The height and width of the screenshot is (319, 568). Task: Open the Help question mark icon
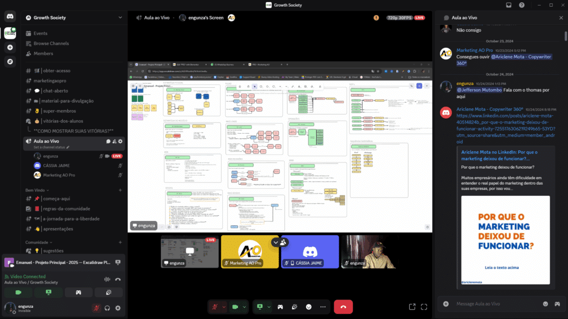pyautogui.click(x=521, y=5)
